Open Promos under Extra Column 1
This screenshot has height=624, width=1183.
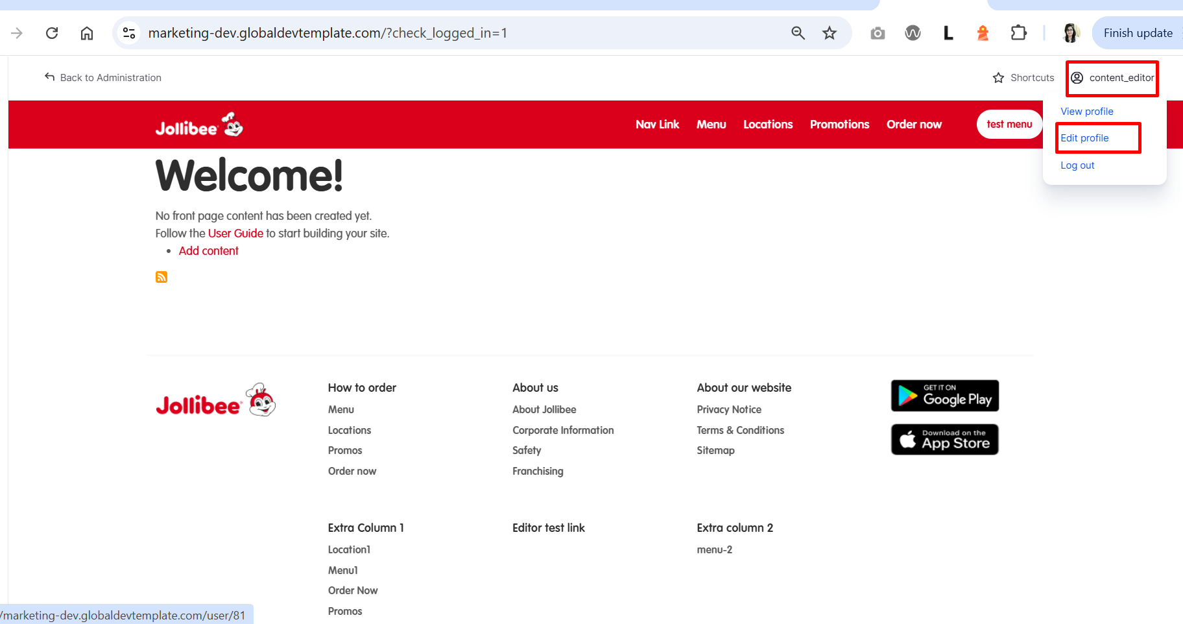[x=345, y=612]
